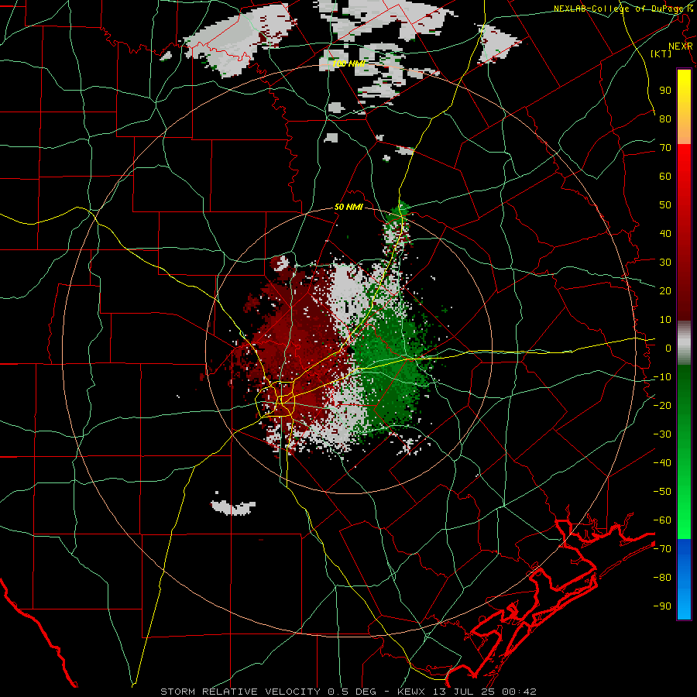
Task: Click the 30 value on velocity scale
Action: [x=665, y=263]
